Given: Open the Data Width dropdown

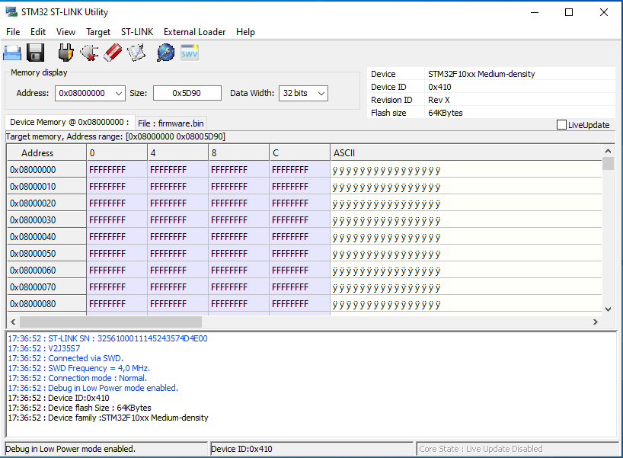Looking at the screenshot, I should (303, 94).
